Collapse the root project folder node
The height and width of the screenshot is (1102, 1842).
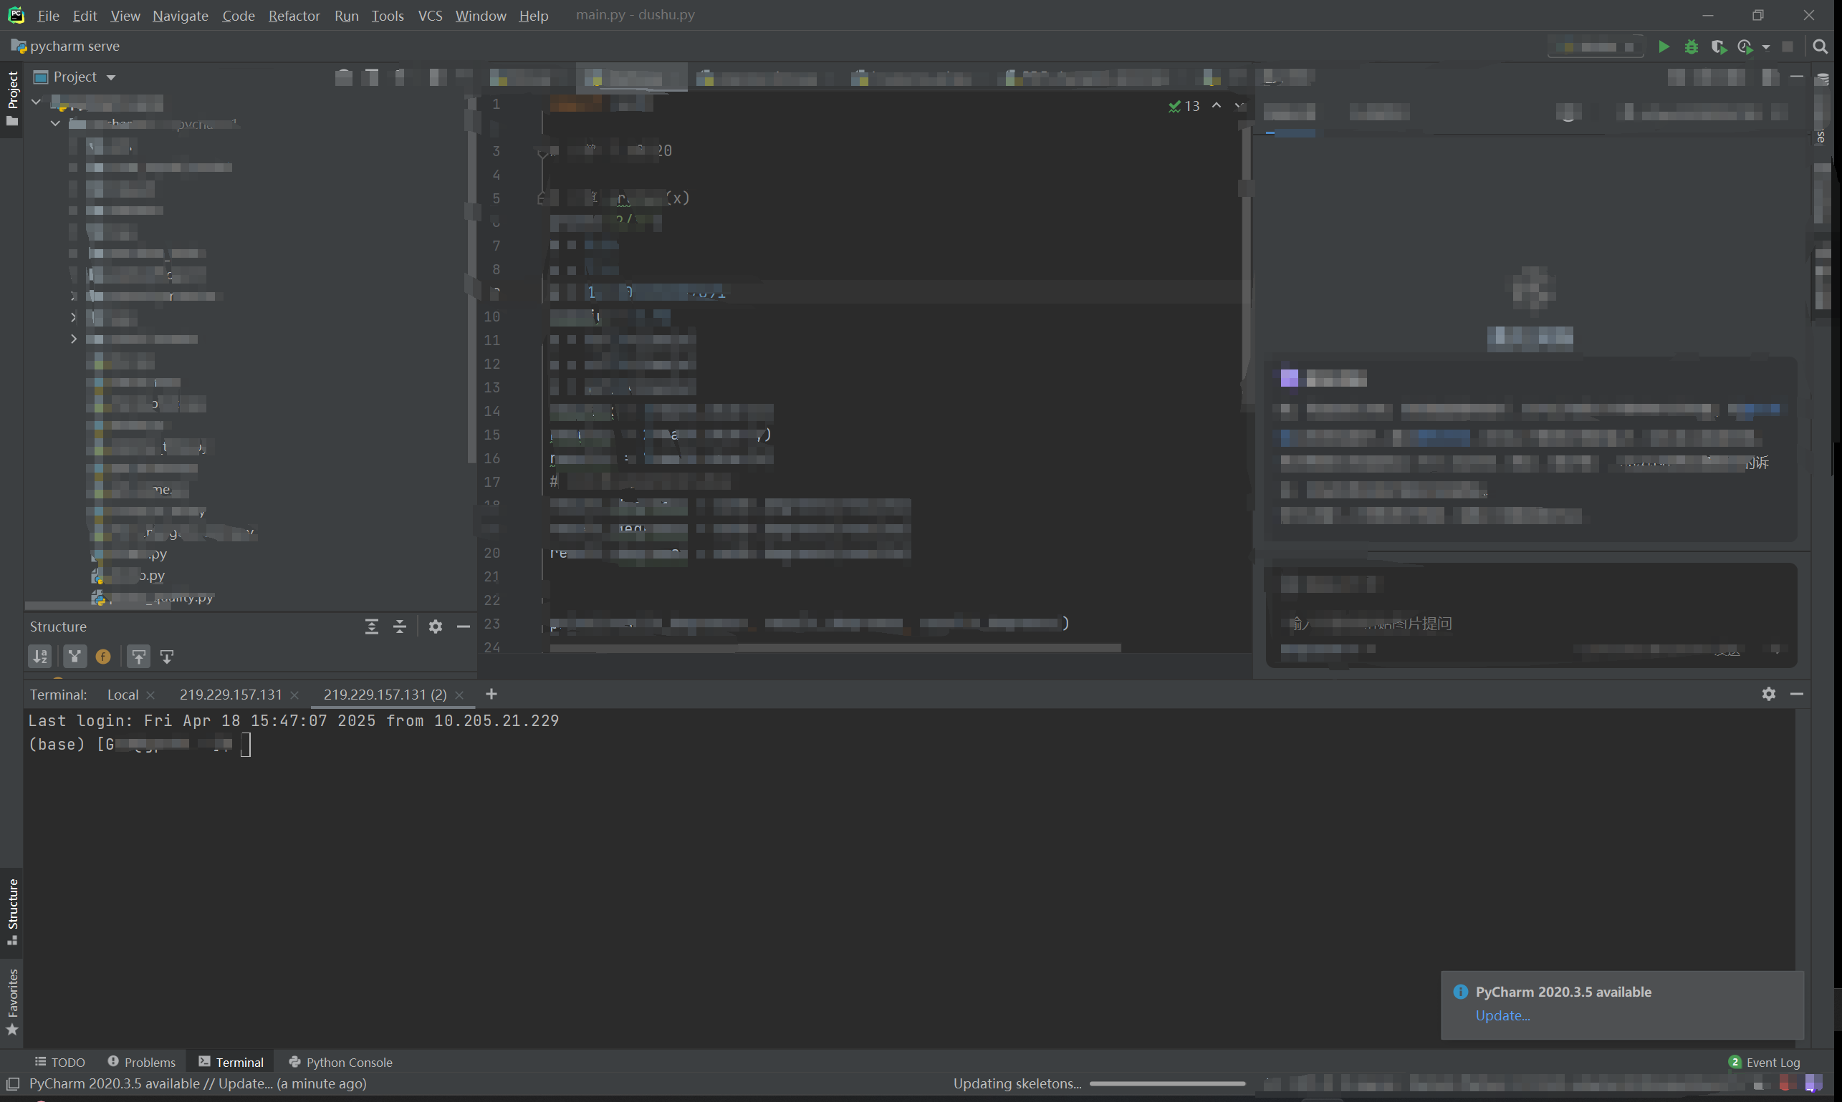coord(36,102)
